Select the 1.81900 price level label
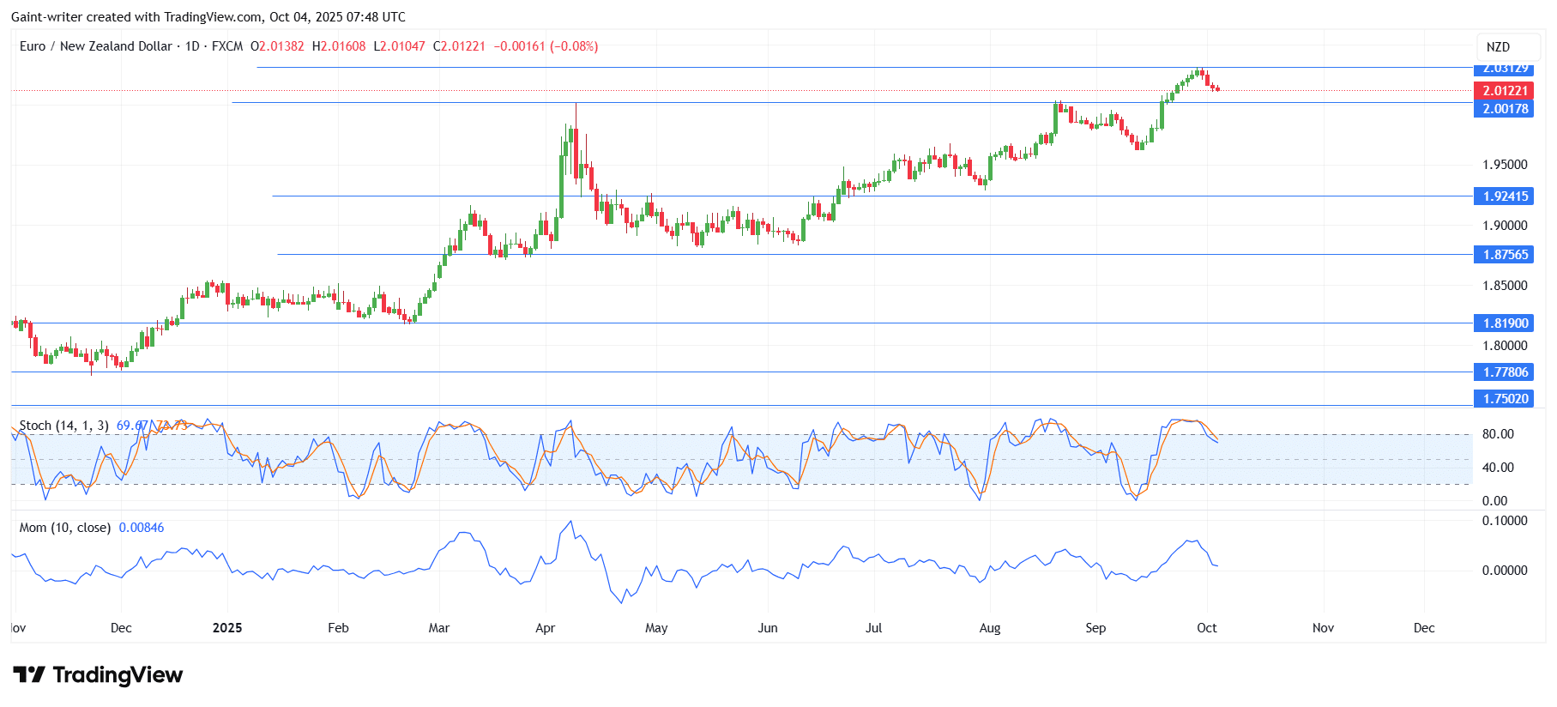The height and width of the screenshot is (707, 1557). point(1505,323)
